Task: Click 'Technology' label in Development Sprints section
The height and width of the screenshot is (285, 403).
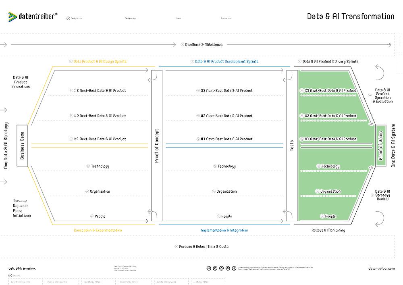Action: coord(226,166)
